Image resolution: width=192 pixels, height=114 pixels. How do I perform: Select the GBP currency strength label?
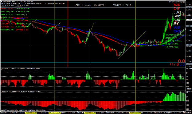[177, 16]
